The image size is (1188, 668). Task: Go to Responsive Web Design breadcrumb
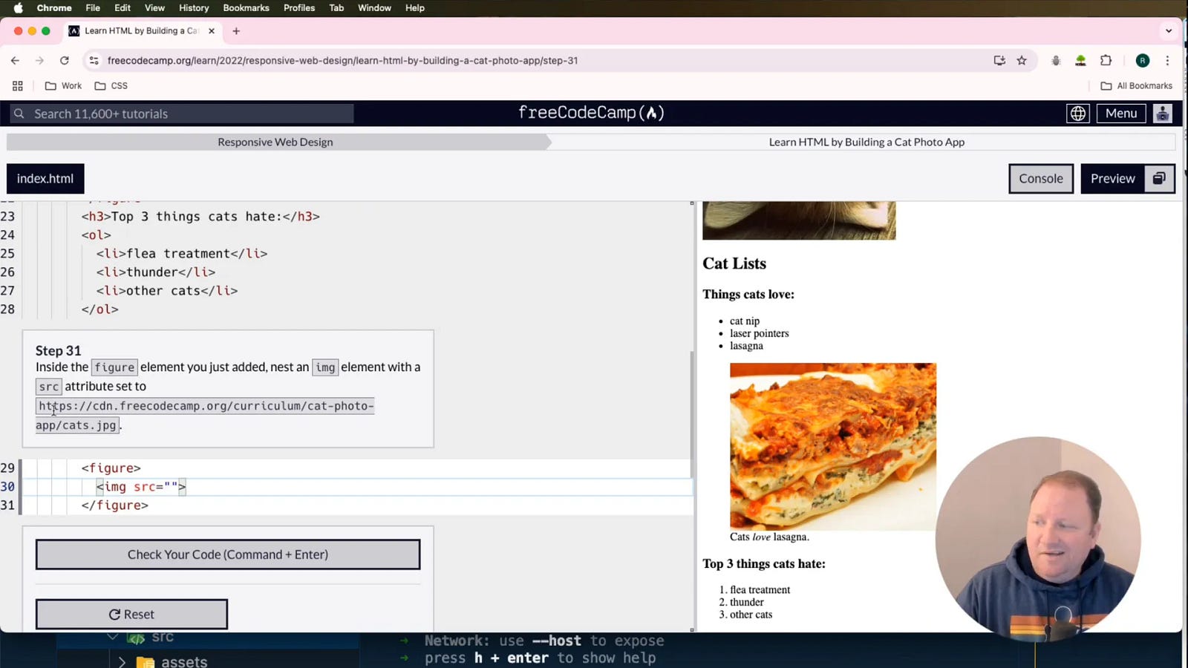[x=275, y=142]
